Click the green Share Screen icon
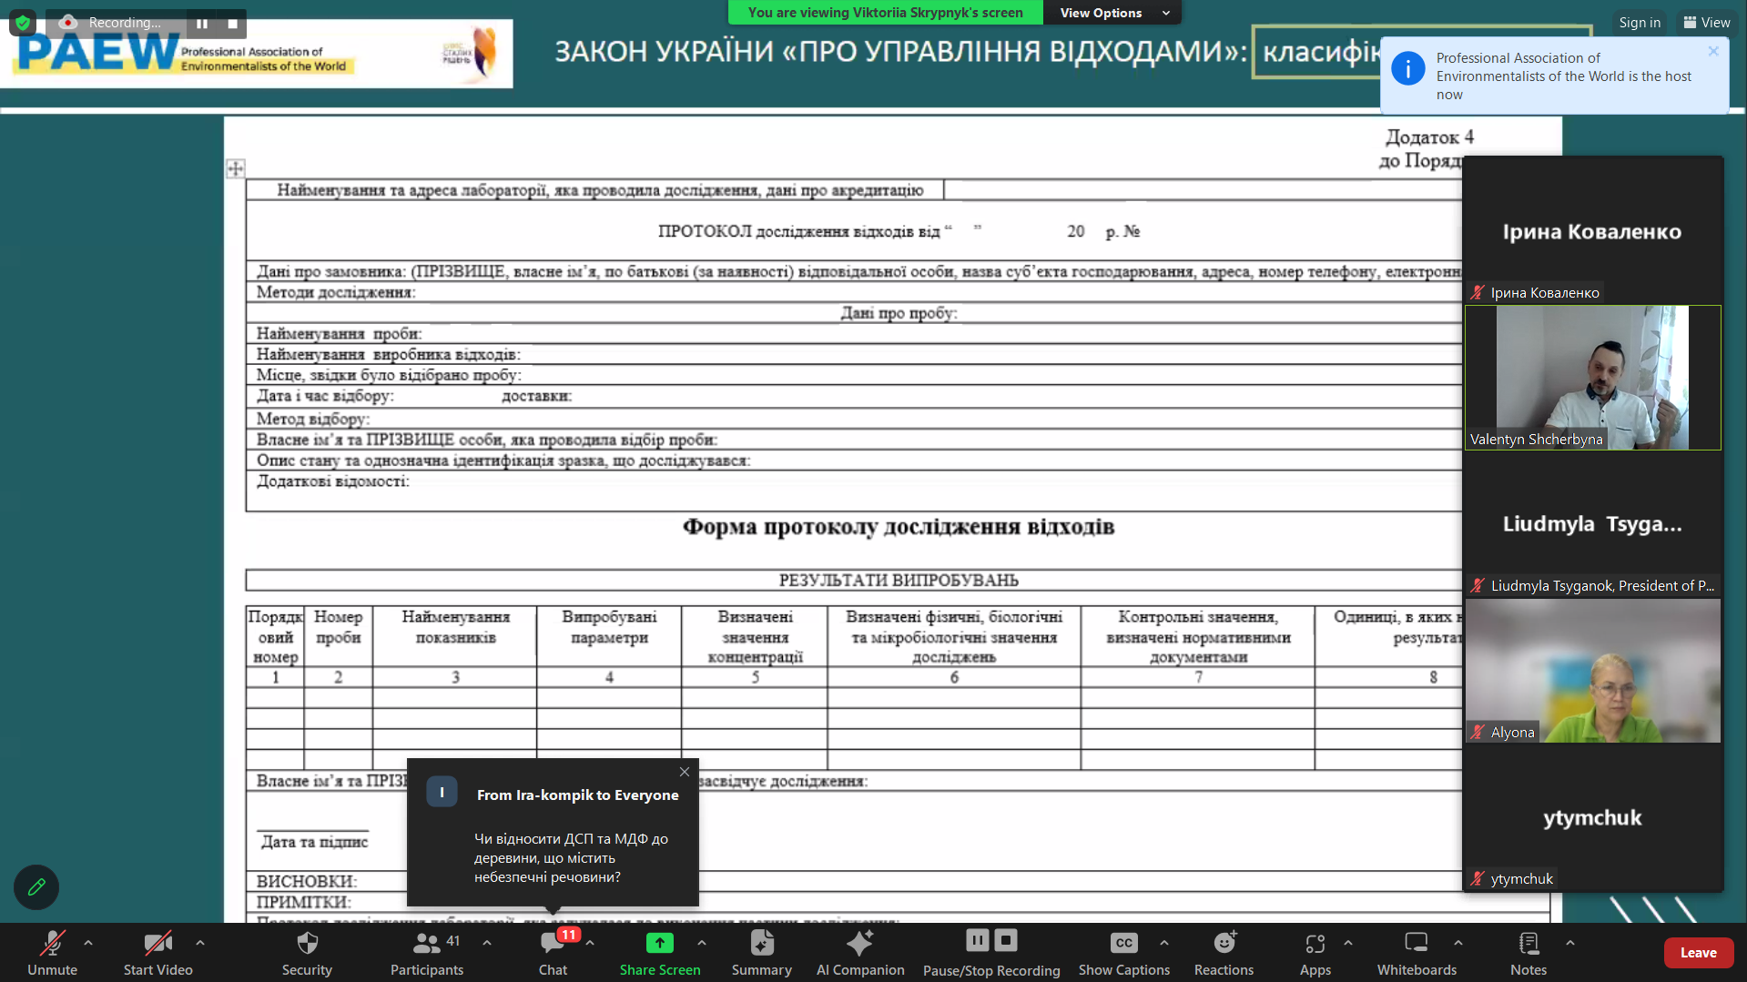This screenshot has width=1747, height=982. 659,943
